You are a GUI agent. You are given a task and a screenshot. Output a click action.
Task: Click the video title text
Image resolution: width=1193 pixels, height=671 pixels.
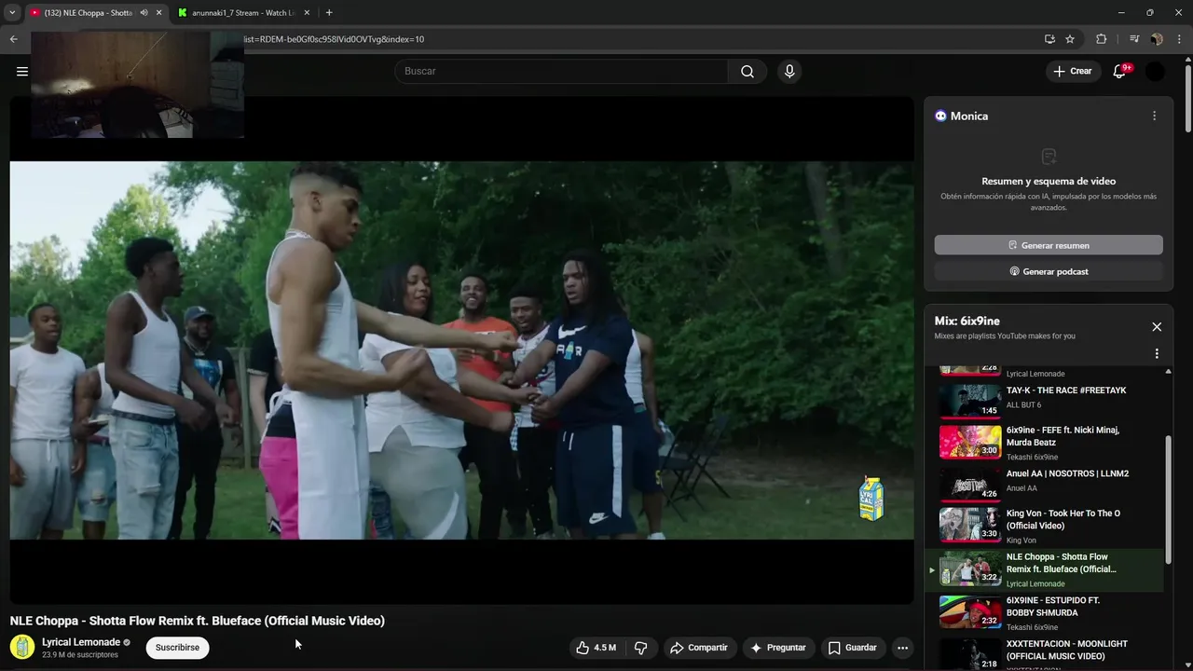point(198,621)
